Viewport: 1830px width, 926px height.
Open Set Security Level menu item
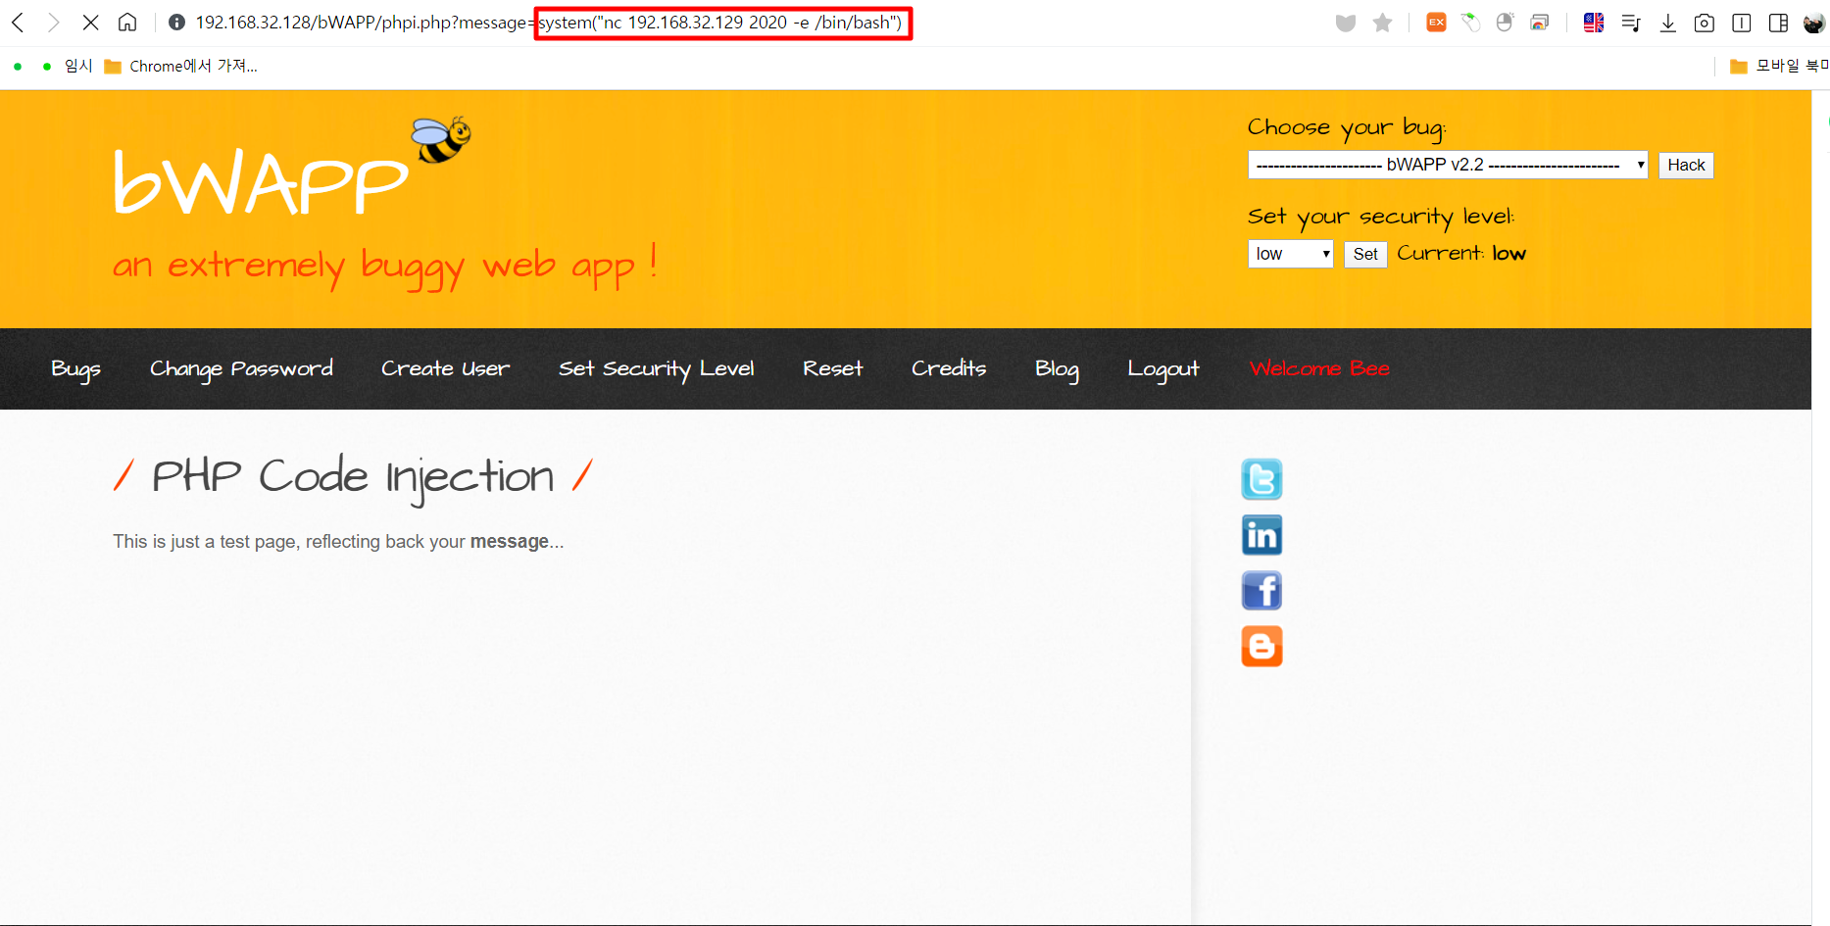[657, 368]
